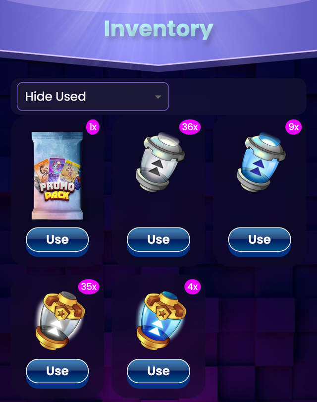Select the blue booster canister icon

tap(261, 162)
